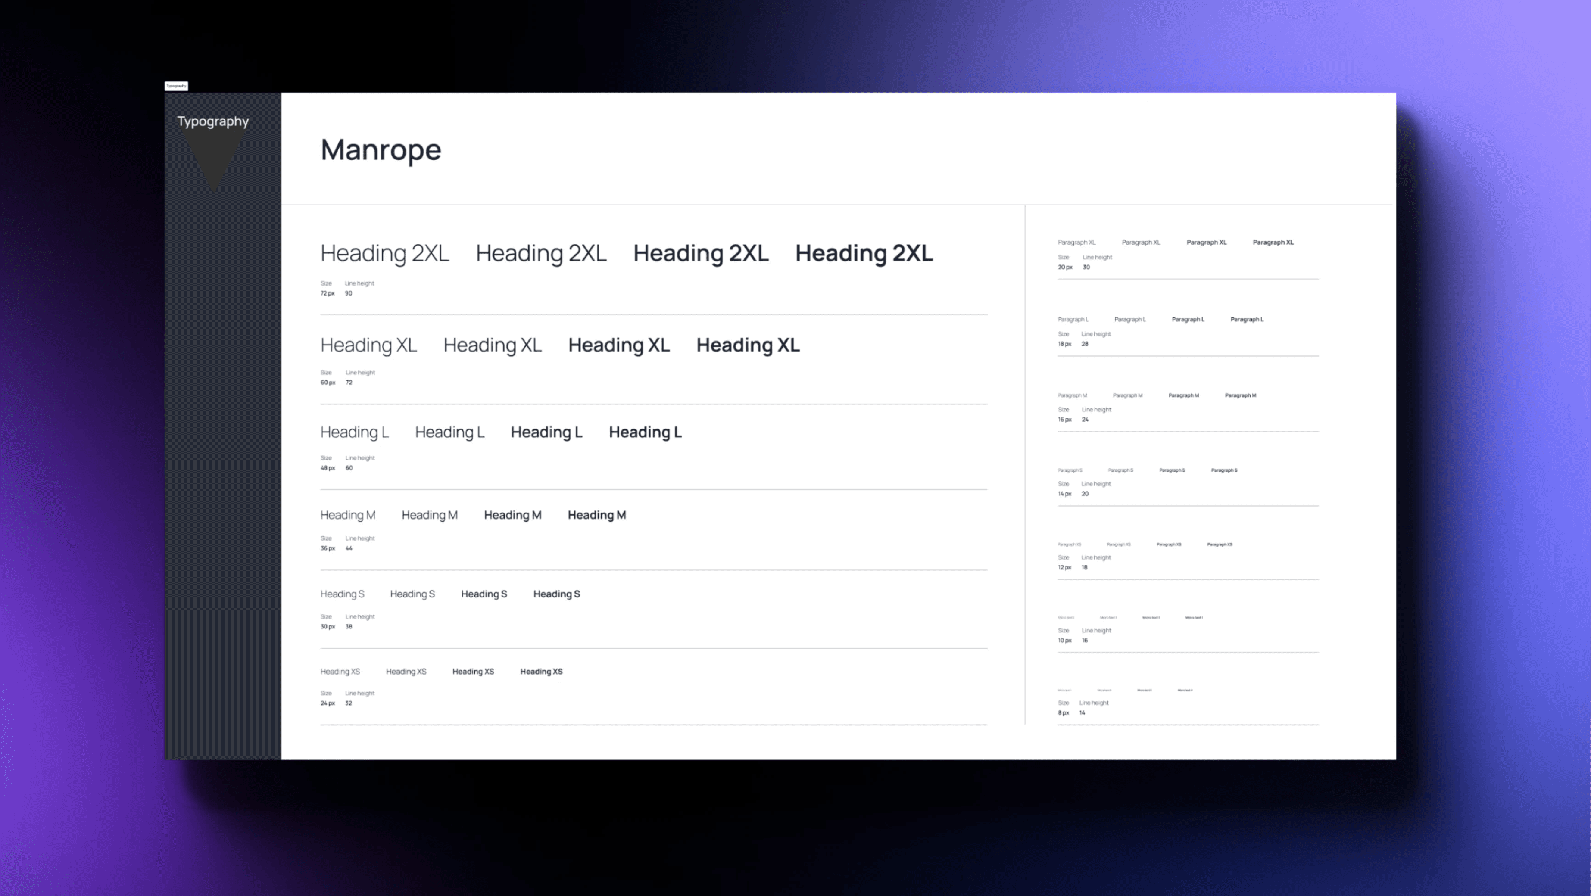
Task: Select the boldest 'Heading M' sample
Action: pyautogui.click(x=596, y=516)
